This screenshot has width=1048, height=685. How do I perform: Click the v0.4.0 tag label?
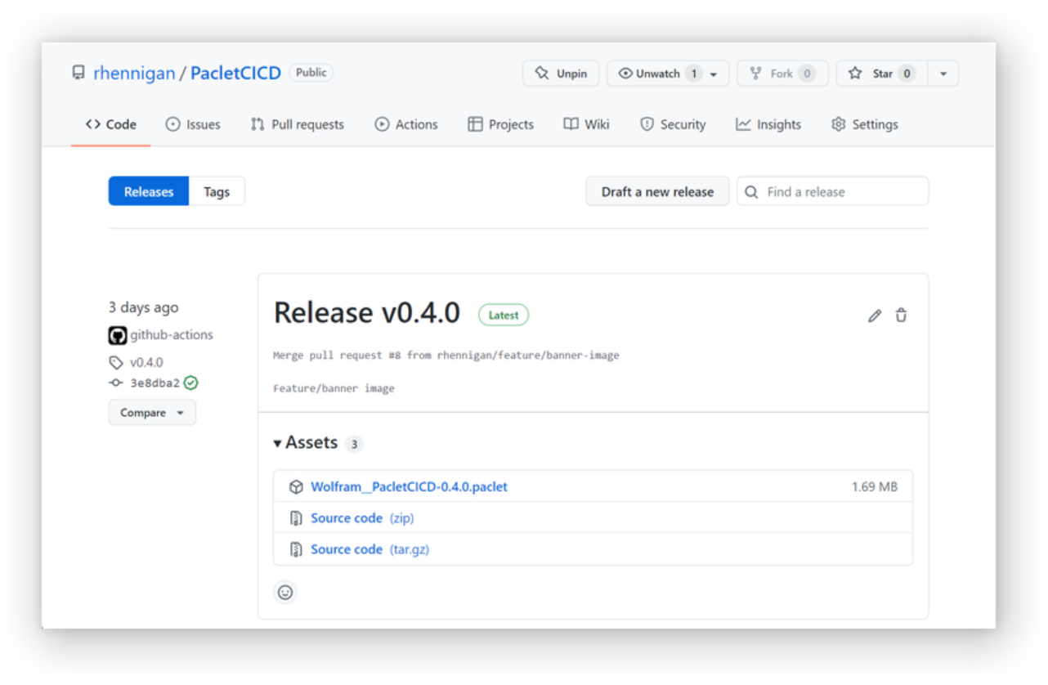pyautogui.click(x=146, y=362)
